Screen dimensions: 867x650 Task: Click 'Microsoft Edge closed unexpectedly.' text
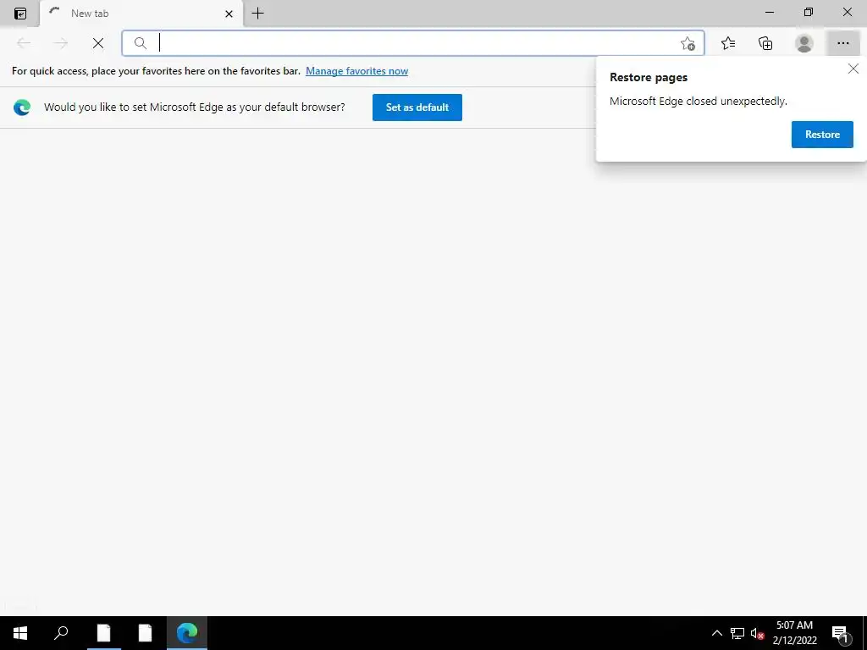[x=698, y=102]
